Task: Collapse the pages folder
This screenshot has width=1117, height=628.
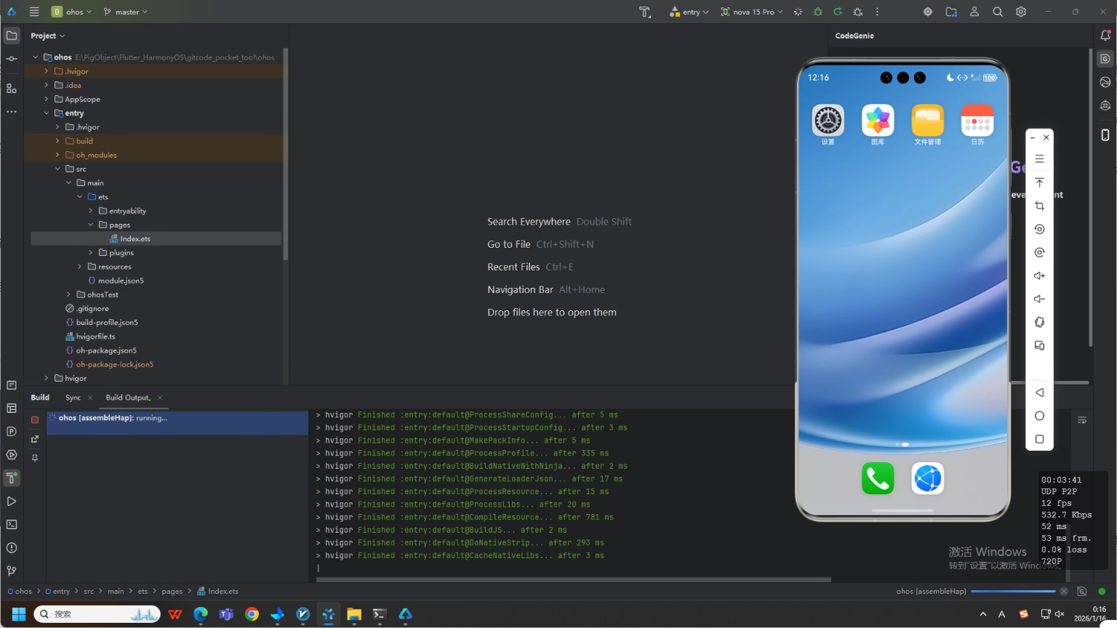Action: pyautogui.click(x=91, y=225)
